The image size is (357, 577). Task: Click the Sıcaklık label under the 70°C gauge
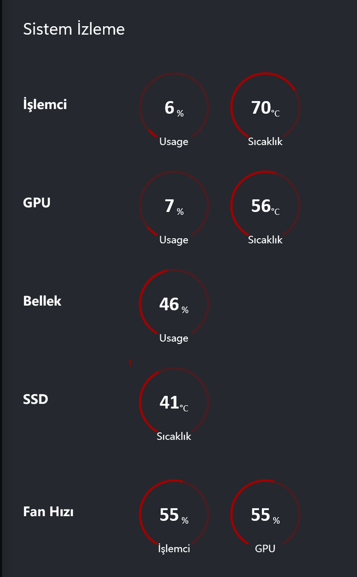click(x=265, y=142)
